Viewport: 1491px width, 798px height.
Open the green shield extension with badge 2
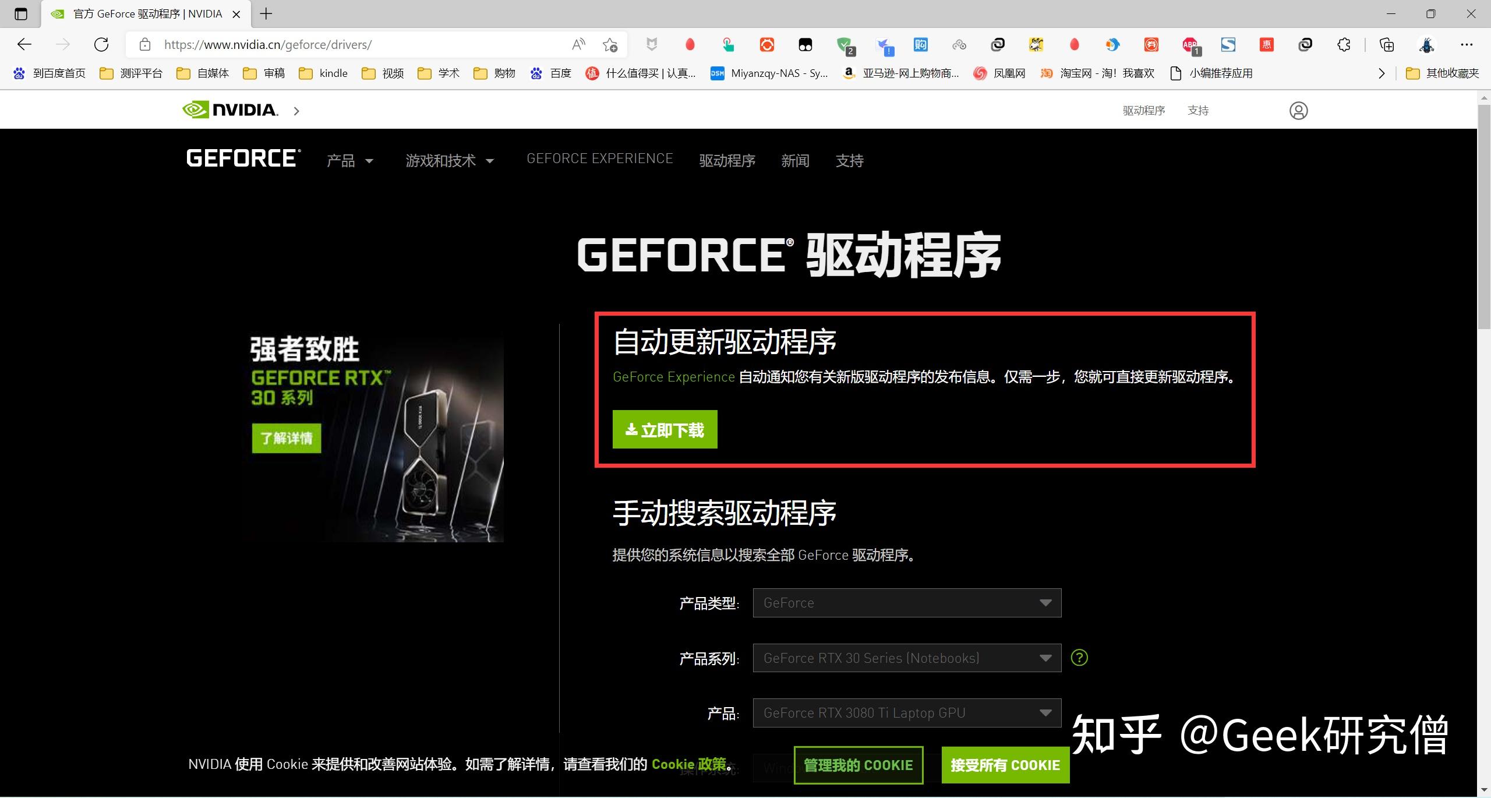[845, 45]
